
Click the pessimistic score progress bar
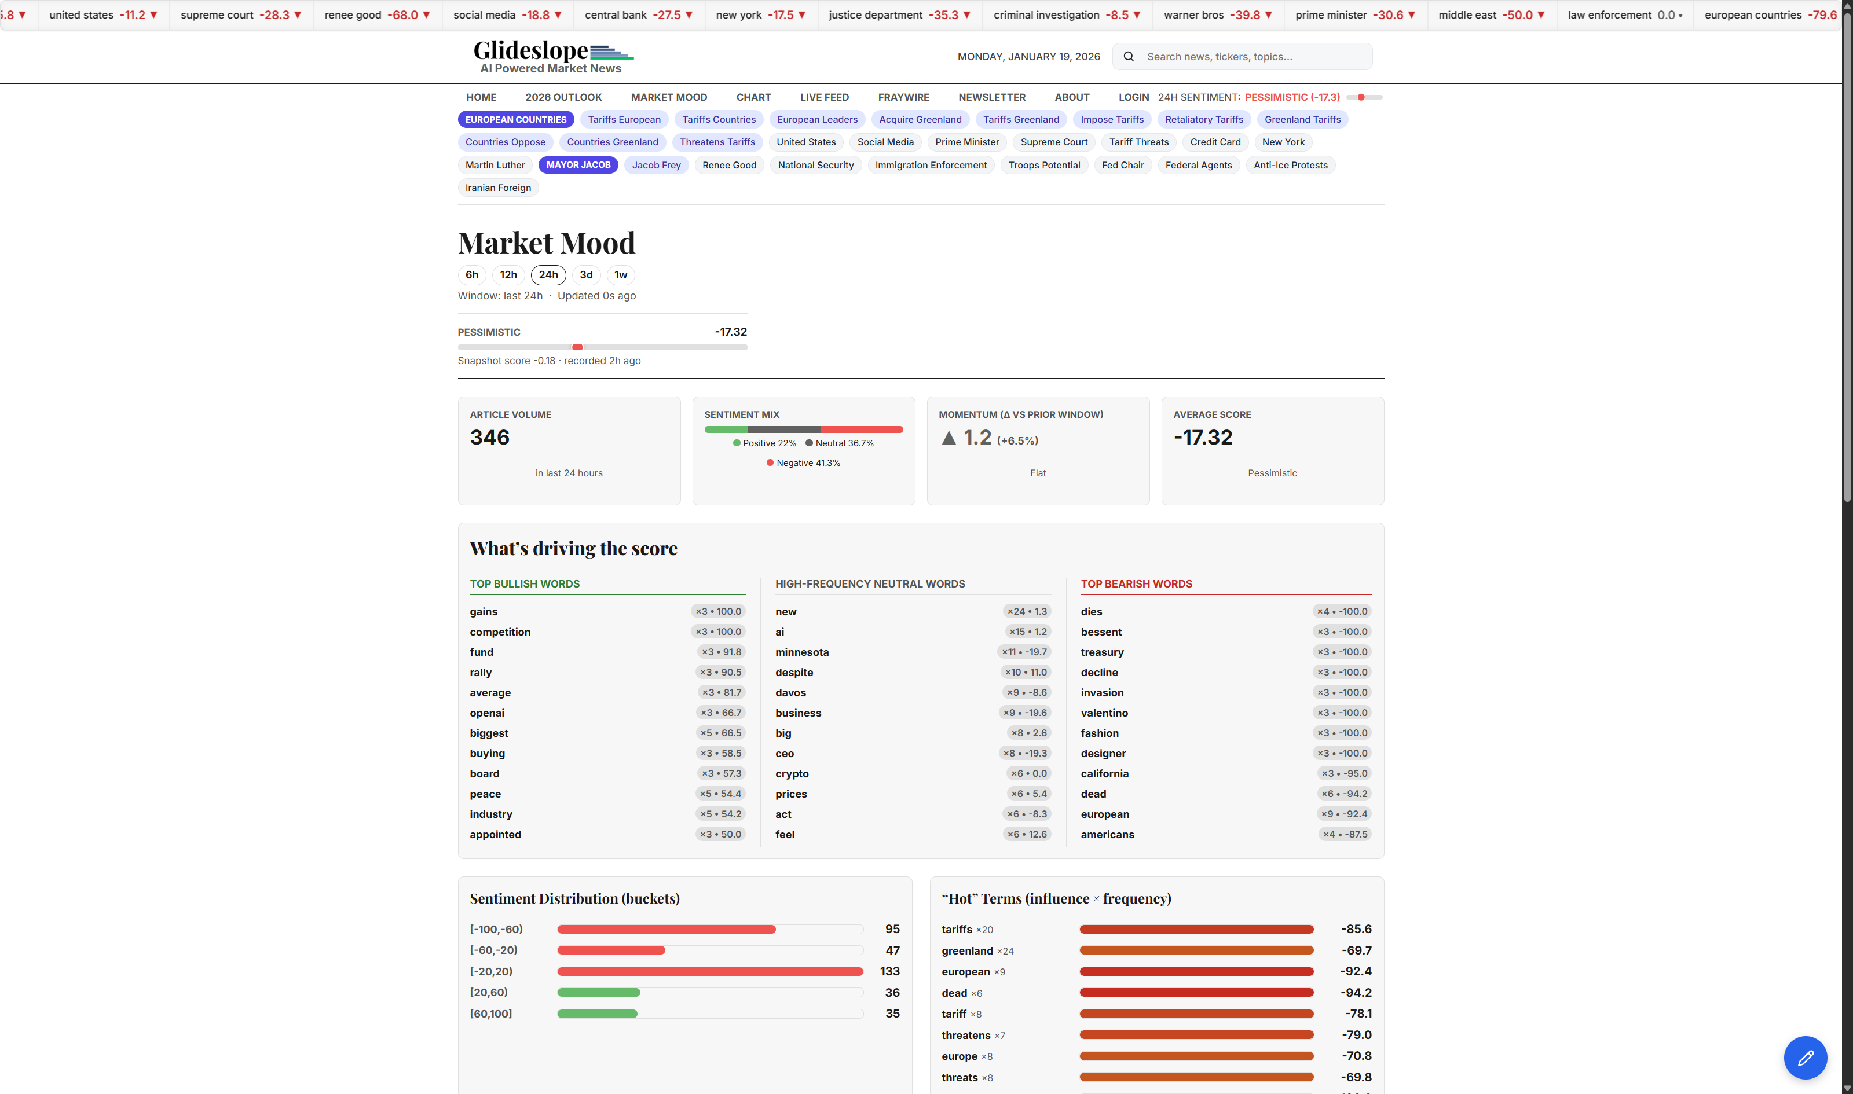602,347
